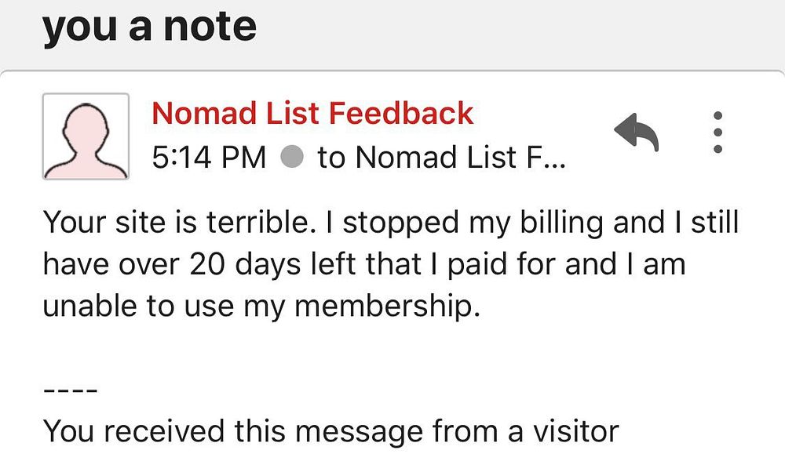Tap the sender's avatar silhouette icon
The image size is (785, 461).
(x=86, y=136)
